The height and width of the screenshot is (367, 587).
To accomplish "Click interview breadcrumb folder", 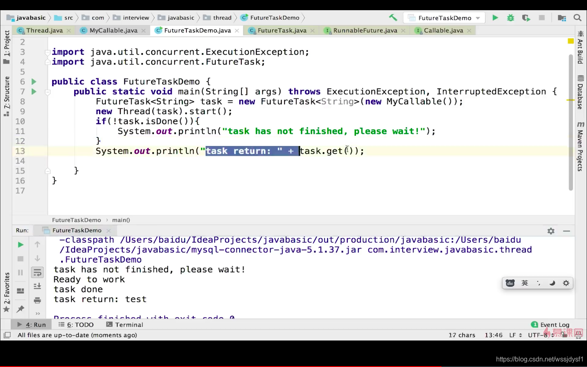I will point(131,18).
